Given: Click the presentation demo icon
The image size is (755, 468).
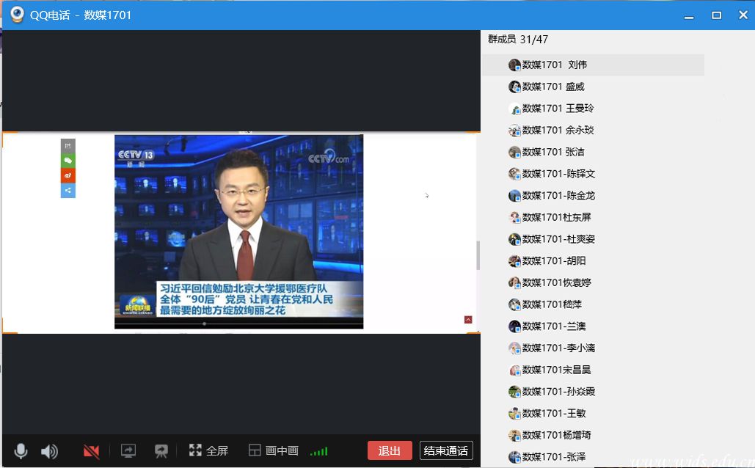Looking at the screenshot, I should 161,451.
